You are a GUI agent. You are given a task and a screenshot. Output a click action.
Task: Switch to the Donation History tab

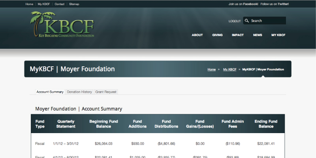[79, 92]
